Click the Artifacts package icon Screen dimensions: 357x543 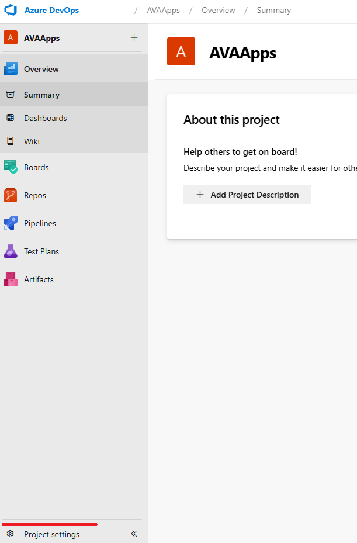click(x=11, y=279)
